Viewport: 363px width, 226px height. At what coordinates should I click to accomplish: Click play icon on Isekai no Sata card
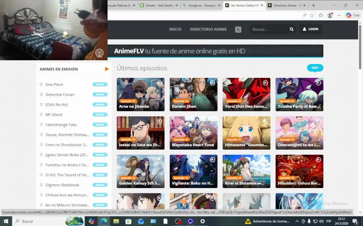pyautogui.click(x=159, y=121)
